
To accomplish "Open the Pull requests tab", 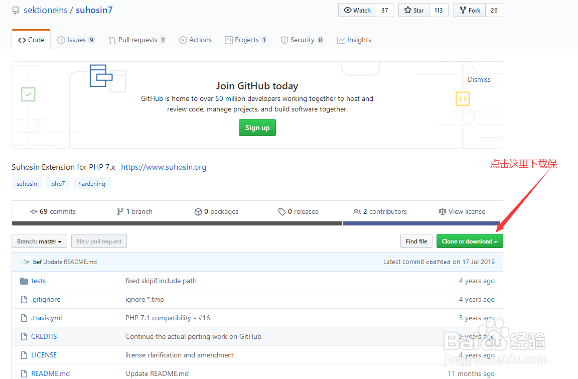I will click(x=137, y=40).
